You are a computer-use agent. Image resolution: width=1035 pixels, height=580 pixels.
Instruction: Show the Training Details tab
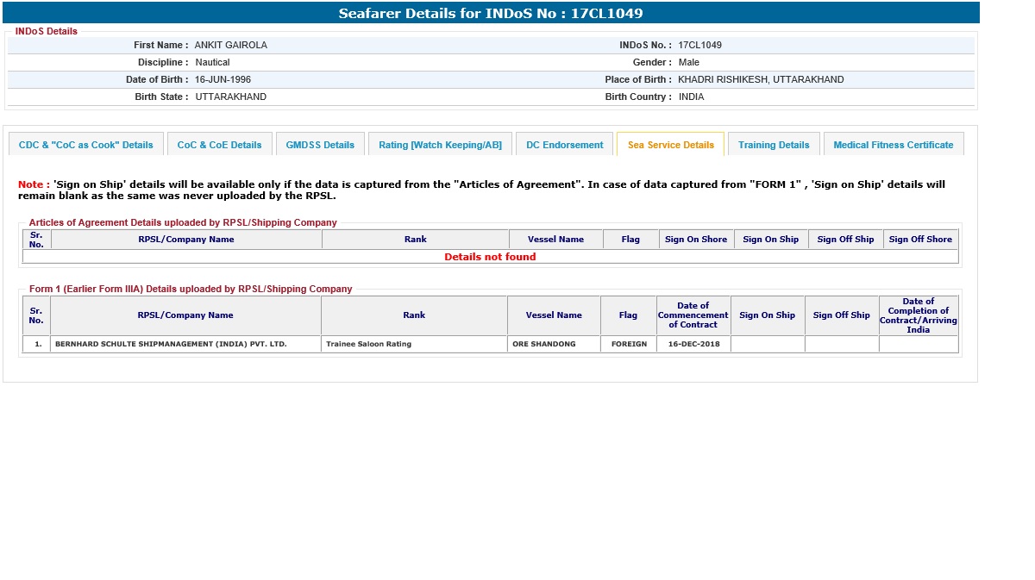(774, 145)
